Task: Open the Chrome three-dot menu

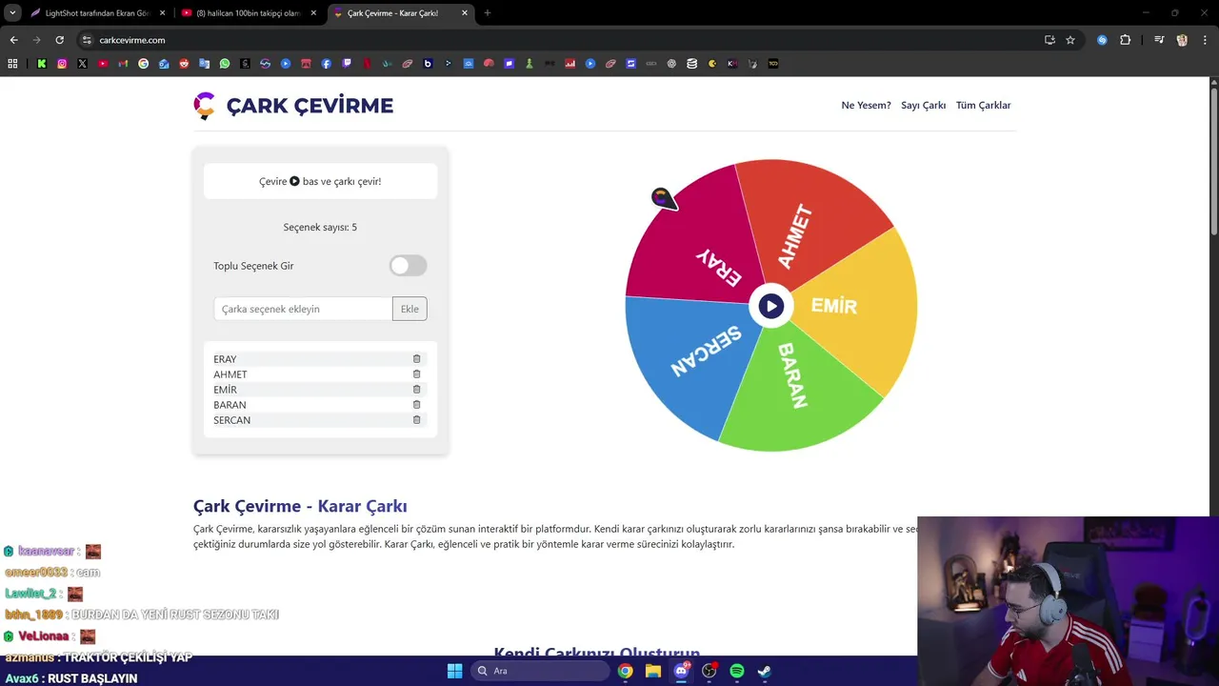Action: (x=1204, y=40)
